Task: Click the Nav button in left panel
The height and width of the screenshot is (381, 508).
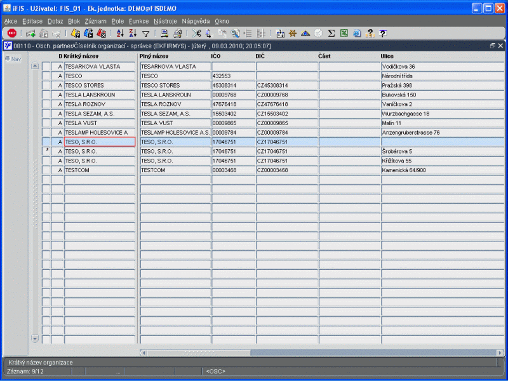Action: 13,59
